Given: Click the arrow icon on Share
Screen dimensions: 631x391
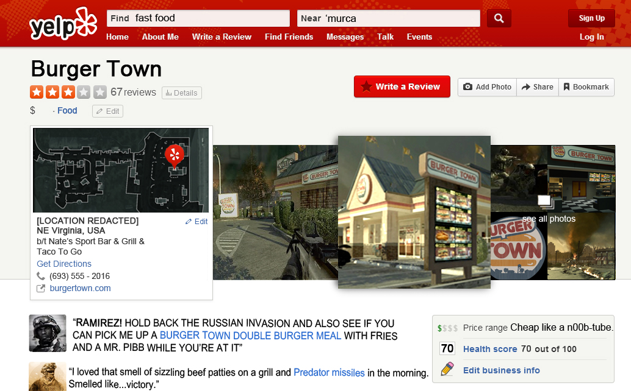Looking at the screenshot, I should coord(525,86).
